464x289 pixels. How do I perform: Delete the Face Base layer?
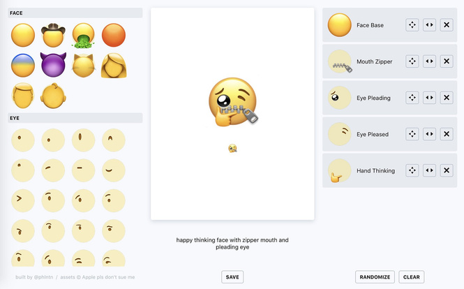tap(447, 25)
